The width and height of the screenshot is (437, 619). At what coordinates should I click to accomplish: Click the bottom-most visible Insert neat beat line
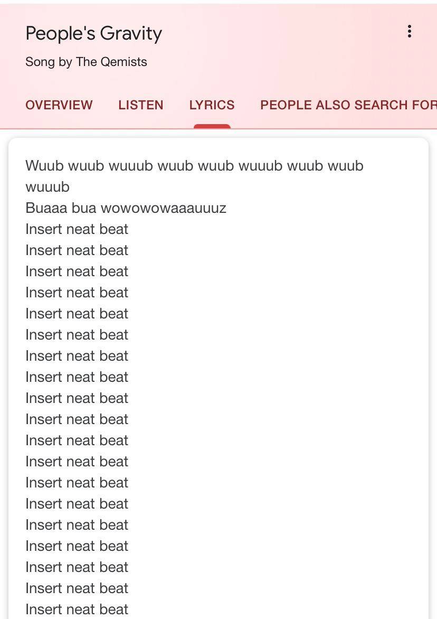tap(77, 609)
